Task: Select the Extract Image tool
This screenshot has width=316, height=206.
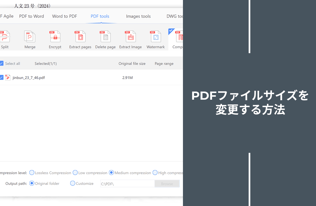Action: click(x=130, y=37)
